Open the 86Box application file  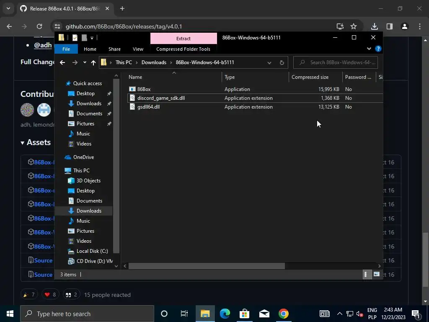click(x=144, y=89)
